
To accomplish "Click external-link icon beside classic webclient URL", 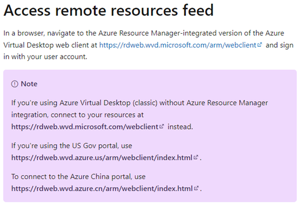I will (x=161, y=126).
